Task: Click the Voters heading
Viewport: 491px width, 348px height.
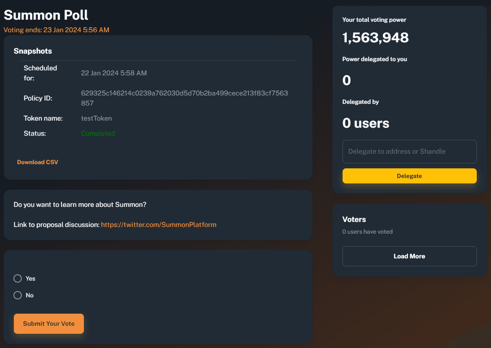Action: click(x=354, y=219)
